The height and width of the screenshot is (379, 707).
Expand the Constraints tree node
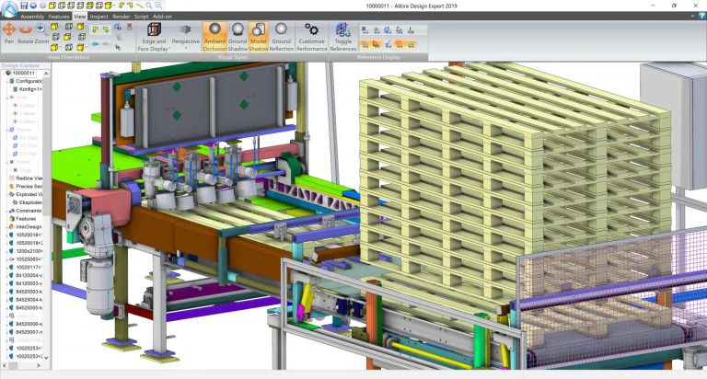(x=6, y=211)
